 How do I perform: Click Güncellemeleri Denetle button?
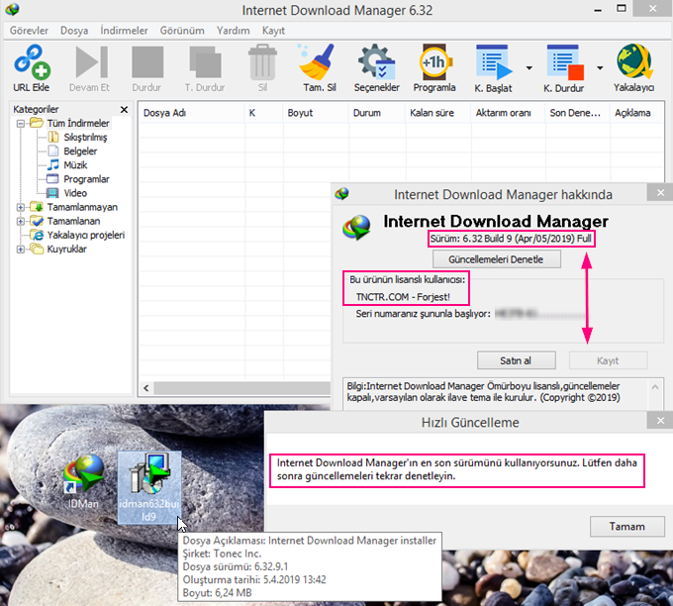pos(496,259)
